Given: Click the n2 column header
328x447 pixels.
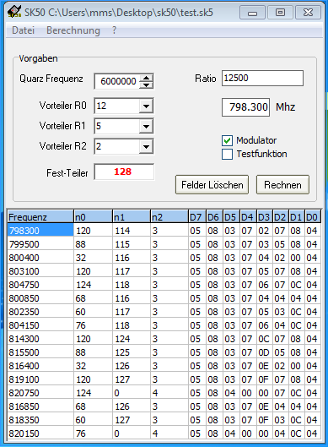Looking at the screenshot, I should click(169, 217).
